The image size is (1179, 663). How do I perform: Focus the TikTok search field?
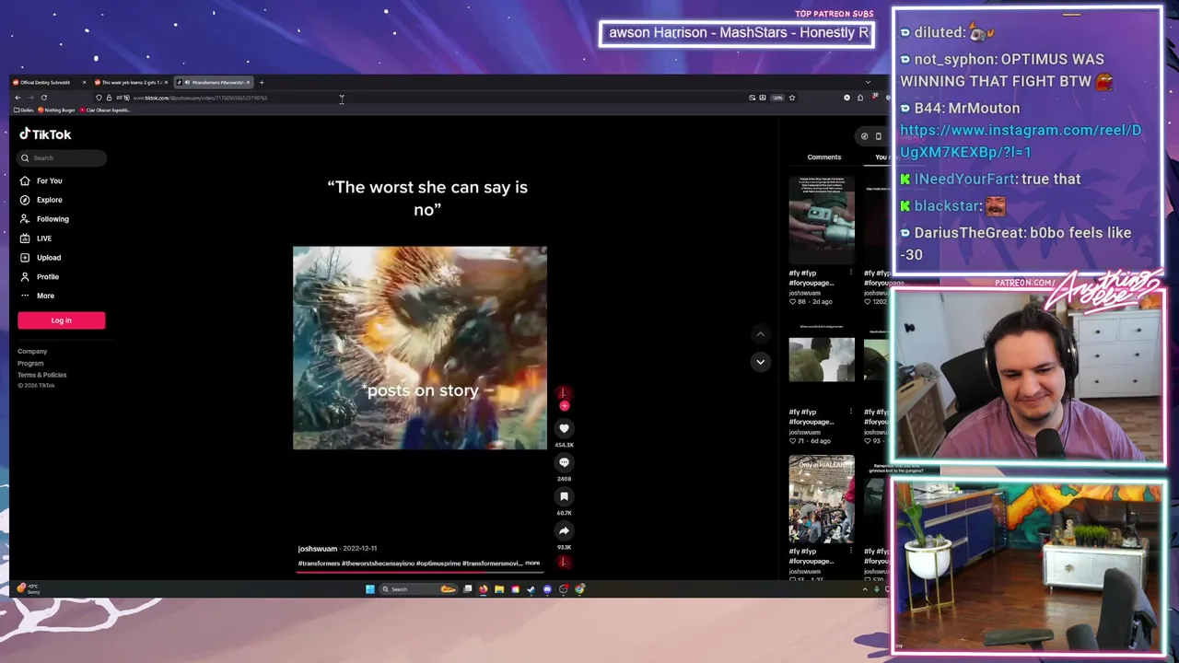tap(62, 158)
